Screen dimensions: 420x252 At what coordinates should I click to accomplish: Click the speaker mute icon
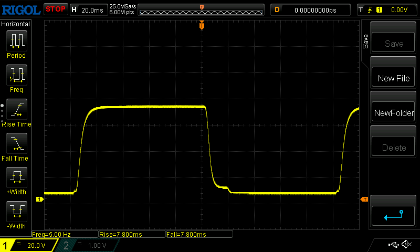coord(406,245)
